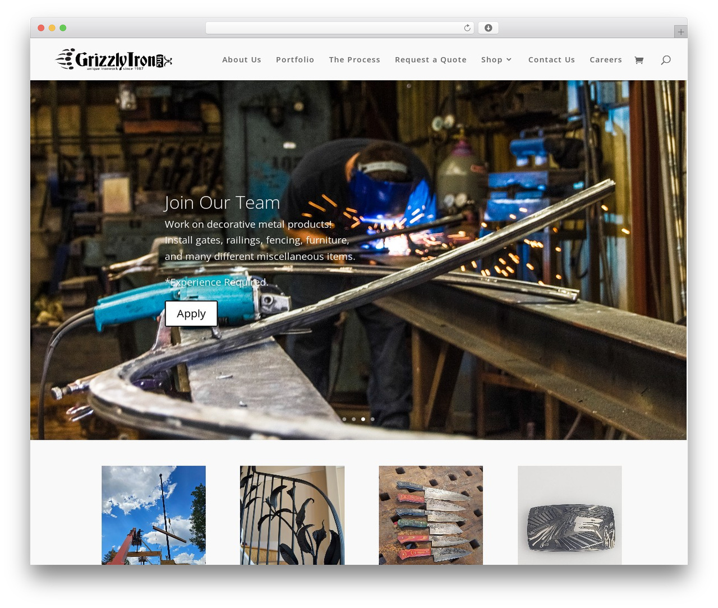Click the green maximize window button
This screenshot has height=608, width=718.
click(63, 28)
